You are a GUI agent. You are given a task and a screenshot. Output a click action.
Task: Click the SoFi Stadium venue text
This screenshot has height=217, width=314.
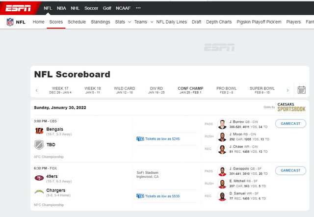click(147, 172)
